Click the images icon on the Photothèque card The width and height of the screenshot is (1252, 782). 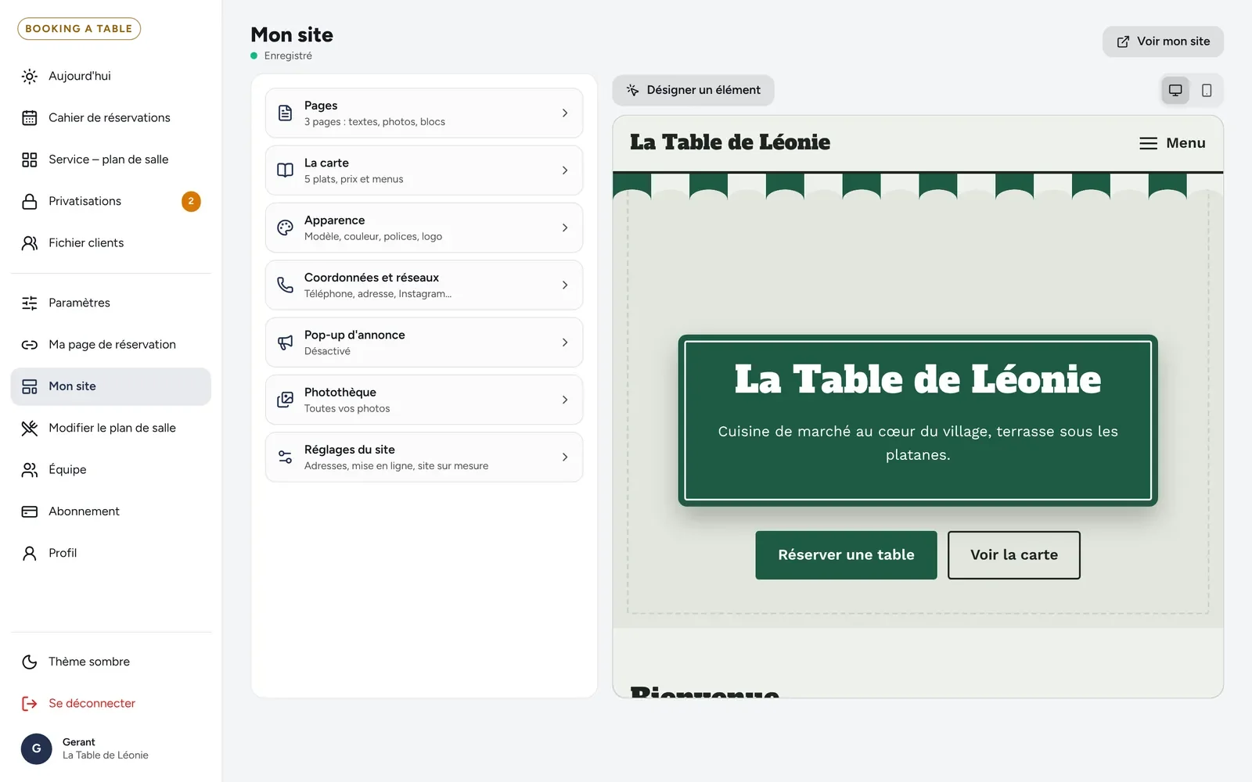(286, 400)
